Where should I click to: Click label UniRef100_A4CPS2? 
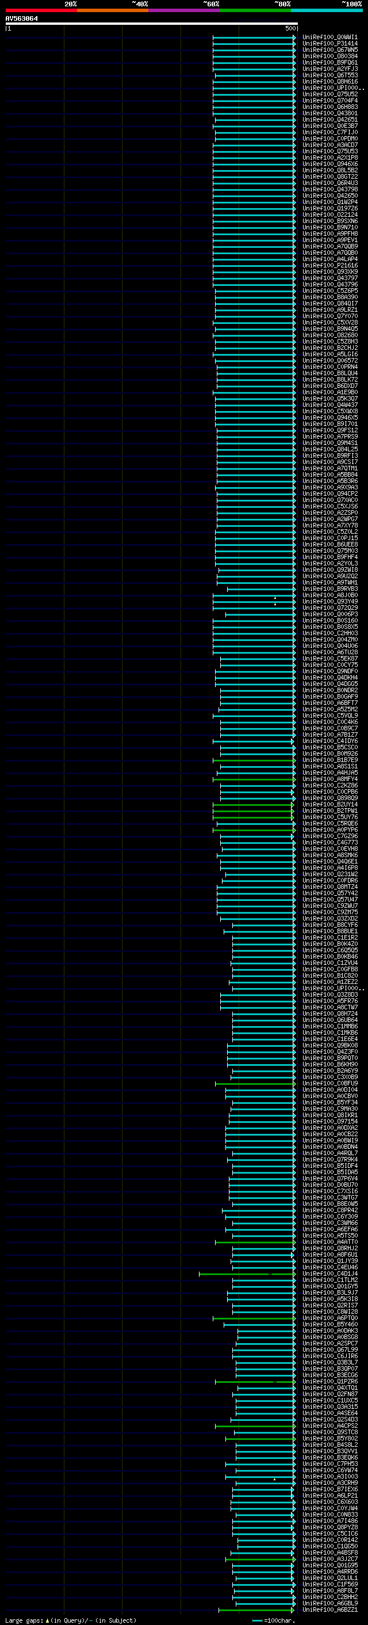pos(329,1426)
